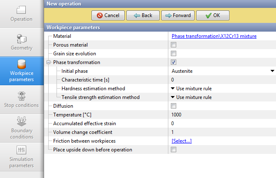Select Boundary conditions press icon

coord(22,122)
